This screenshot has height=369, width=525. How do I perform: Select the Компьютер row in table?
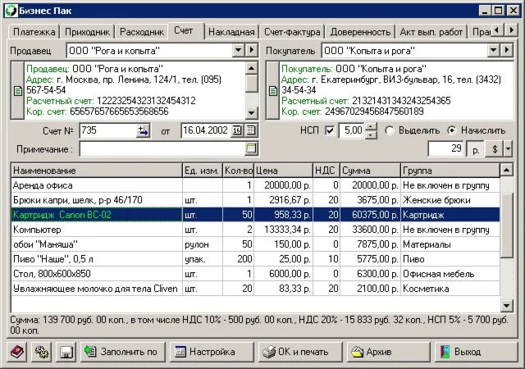(x=94, y=230)
